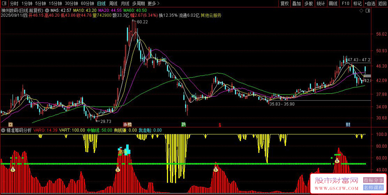Click the 56.02 price axis label
This screenshot has height=195, width=388.
coord(381,34)
